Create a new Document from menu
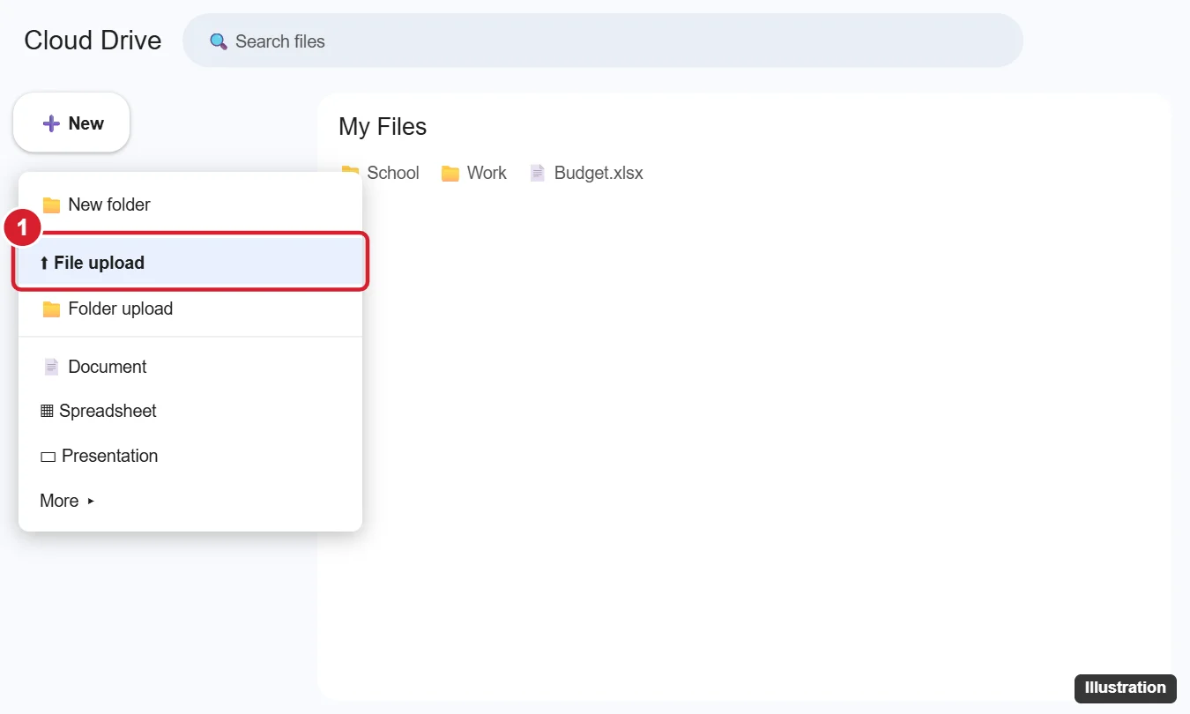 coord(190,367)
